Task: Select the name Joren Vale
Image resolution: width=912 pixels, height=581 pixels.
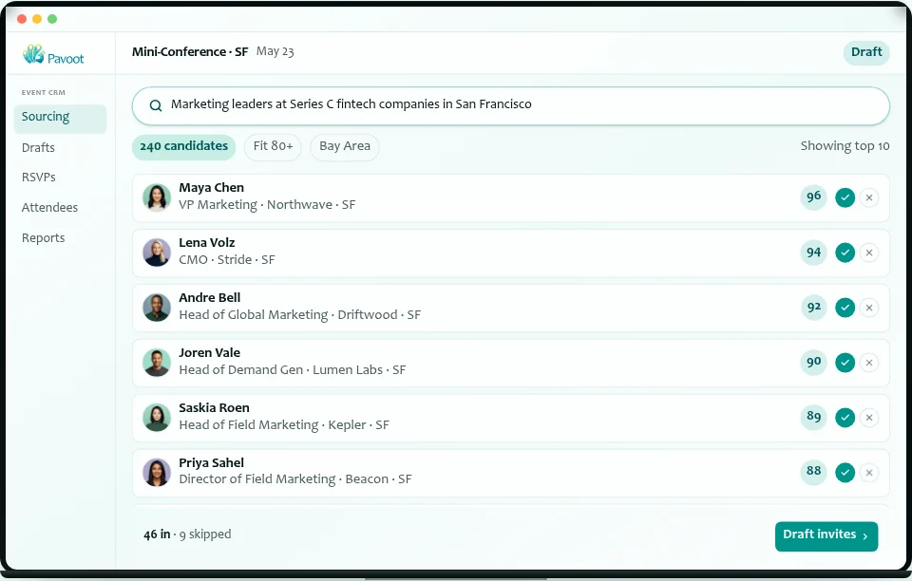Action: coord(209,352)
